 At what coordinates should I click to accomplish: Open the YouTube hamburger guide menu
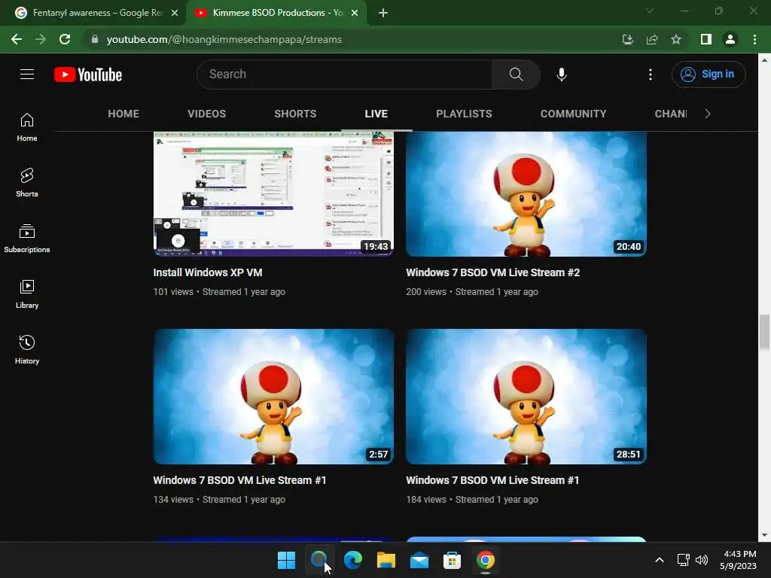(x=27, y=75)
